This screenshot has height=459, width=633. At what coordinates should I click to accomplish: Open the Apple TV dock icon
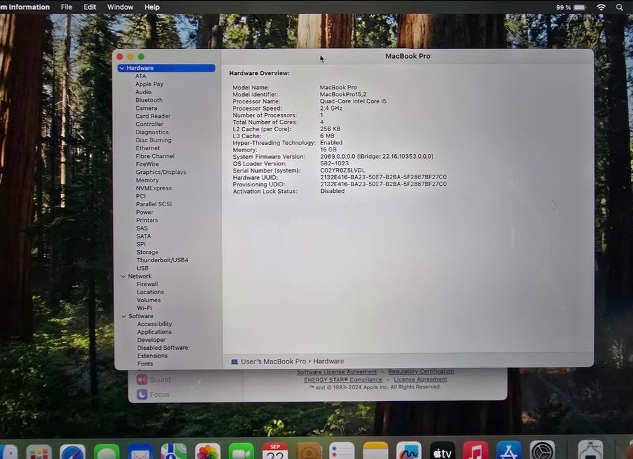click(x=442, y=453)
